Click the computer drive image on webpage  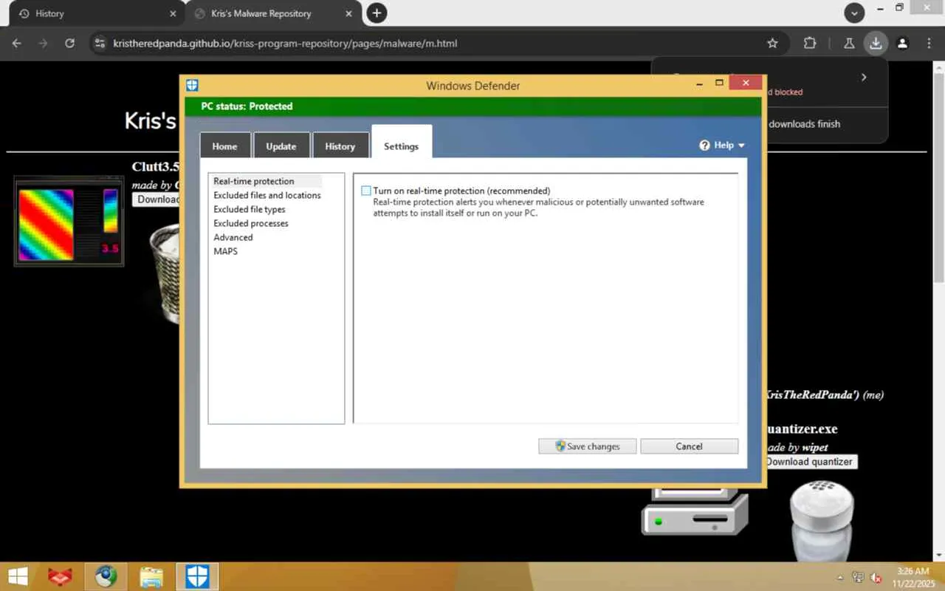click(x=695, y=510)
